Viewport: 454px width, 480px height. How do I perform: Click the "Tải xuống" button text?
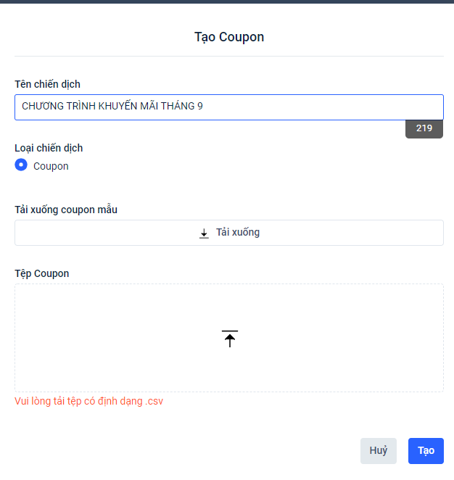[x=238, y=233]
